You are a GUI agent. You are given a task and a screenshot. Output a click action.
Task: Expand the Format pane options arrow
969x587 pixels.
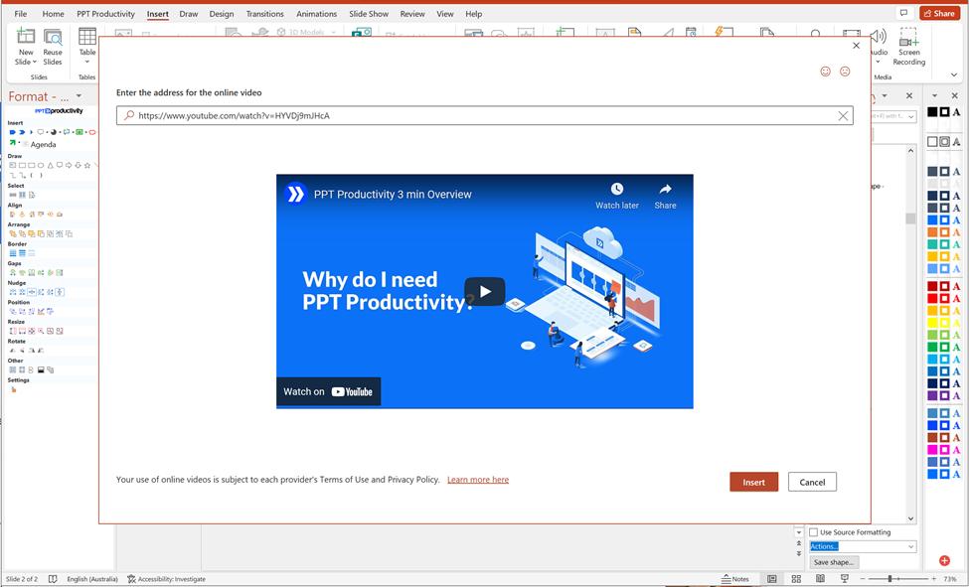click(79, 96)
